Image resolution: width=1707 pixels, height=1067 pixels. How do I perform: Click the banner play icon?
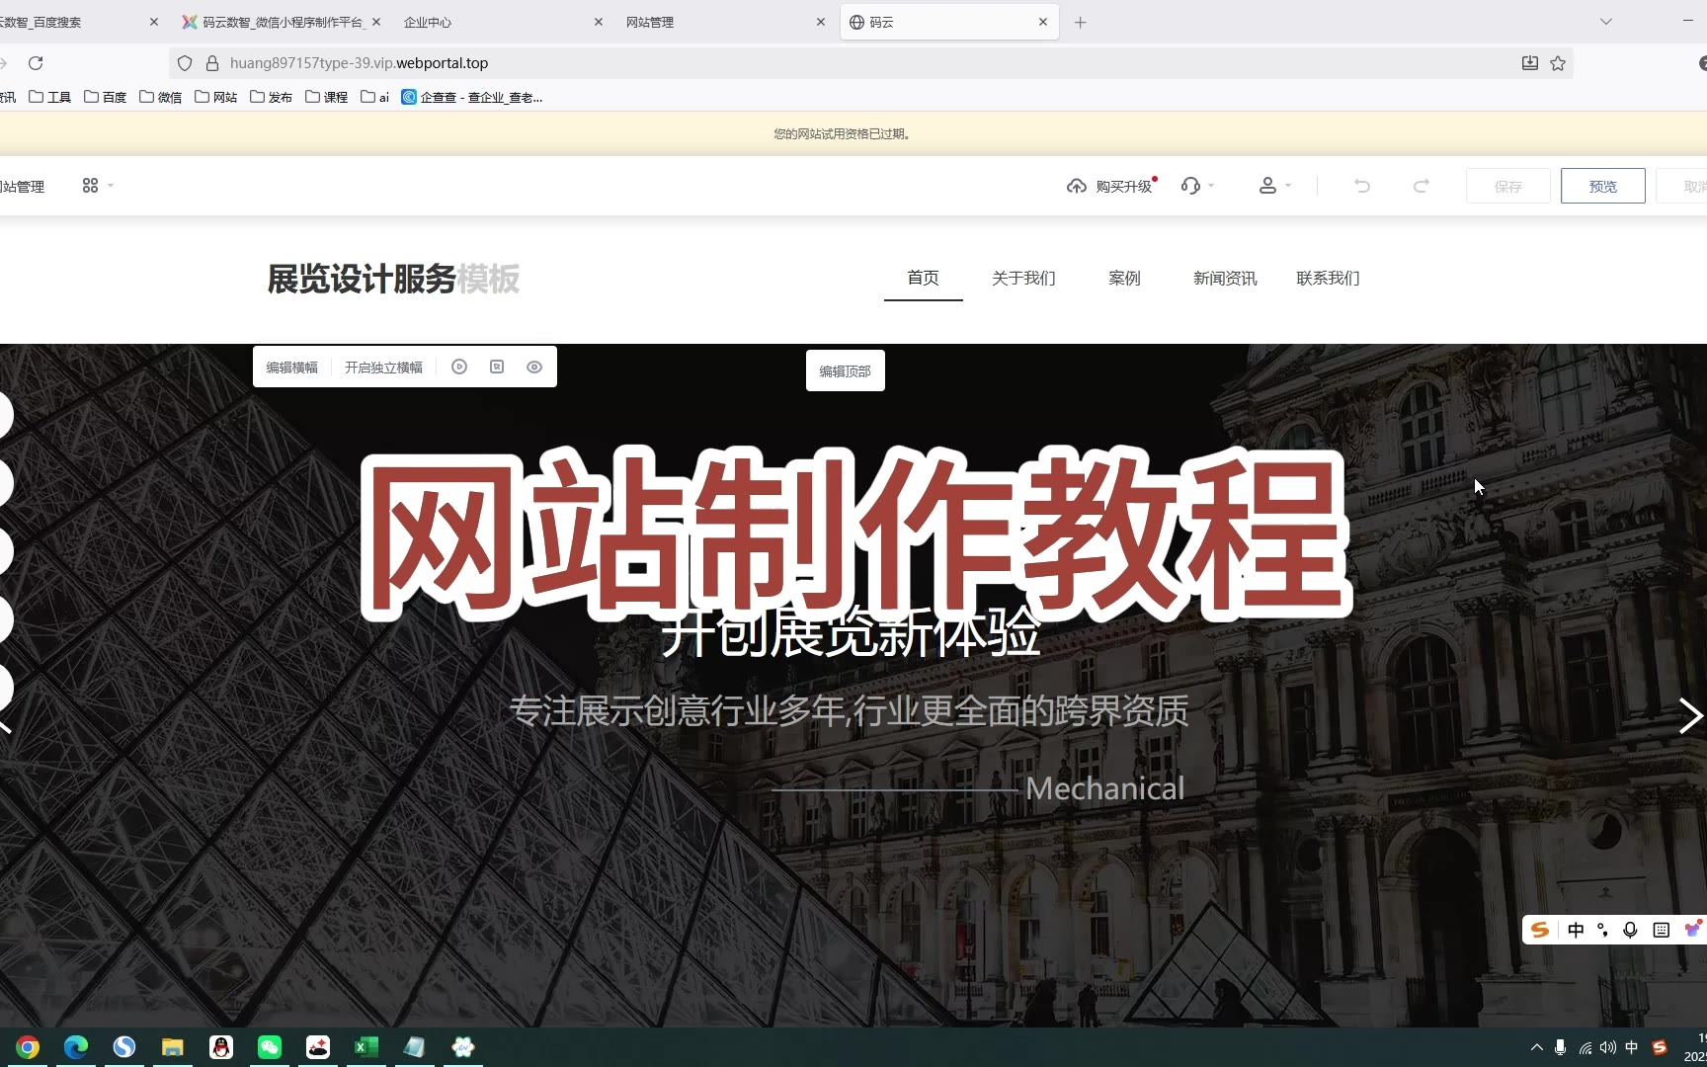pyautogui.click(x=459, y=367)
